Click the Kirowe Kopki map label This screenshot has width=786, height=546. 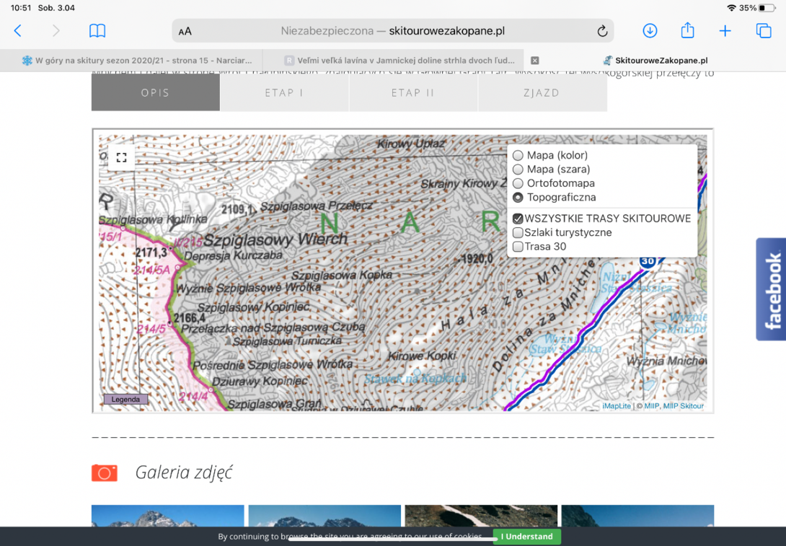[x=422, y=356]
